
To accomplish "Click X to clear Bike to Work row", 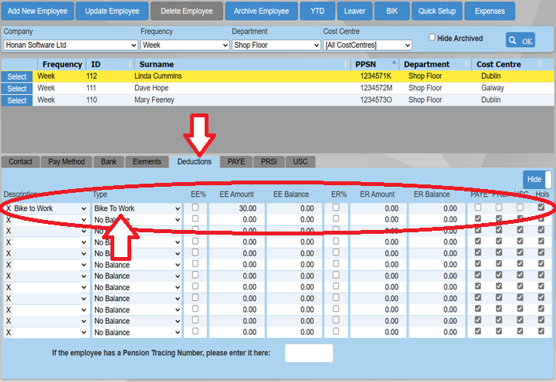I will tap(8, 208).
